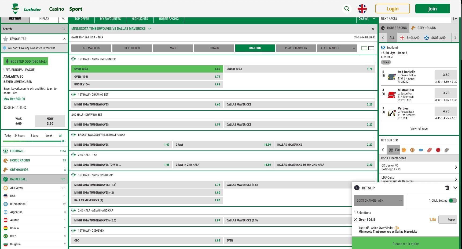Bet on Mistral Star at 3.70
Screen dimensions: 462x249
[x=446, y=93]
